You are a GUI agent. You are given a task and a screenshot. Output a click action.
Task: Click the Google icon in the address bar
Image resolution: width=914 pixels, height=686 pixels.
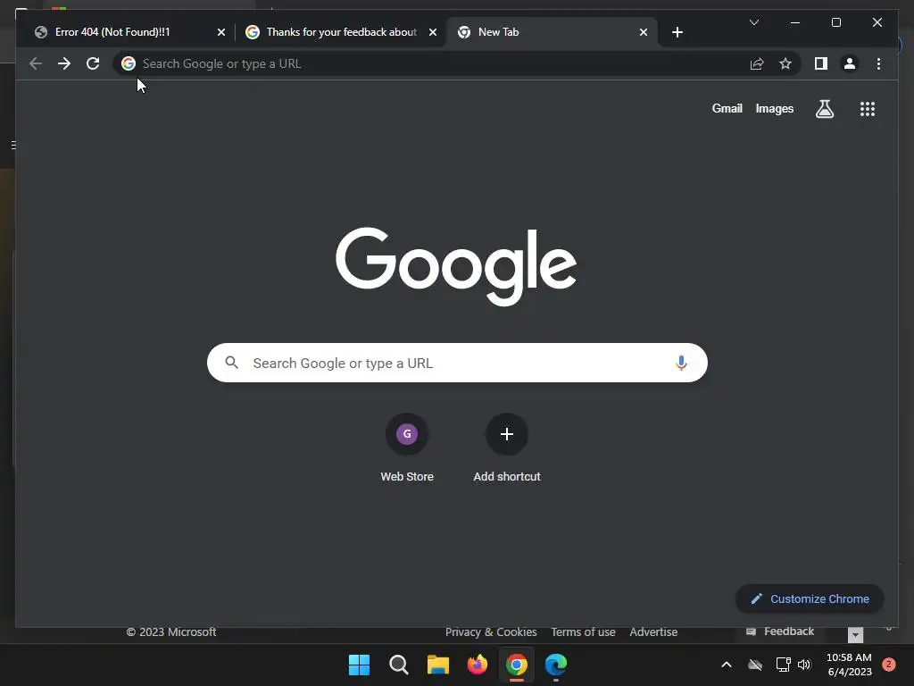tap(129, 63)
